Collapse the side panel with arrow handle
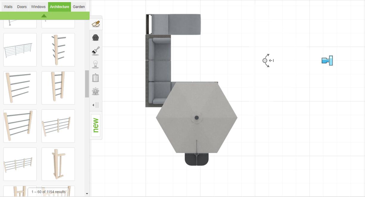 click(96, 105)
